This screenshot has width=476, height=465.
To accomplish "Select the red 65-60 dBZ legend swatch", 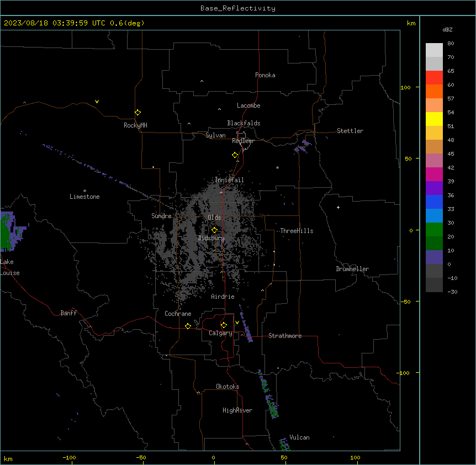I will [x=434, y=77].
